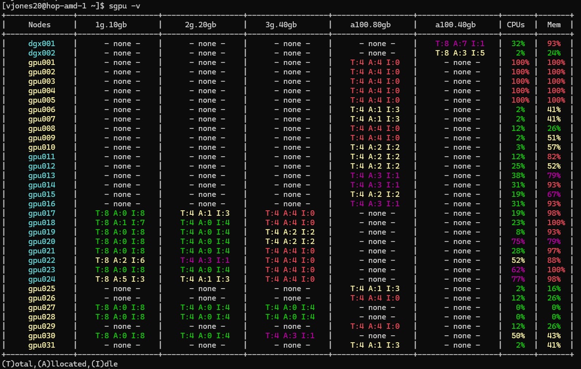This screenshot has height=369, width=581.
Task: Click gpu017's 2g.20gb T:4 A:1 I:3 value
Action: tap(205, 213)
